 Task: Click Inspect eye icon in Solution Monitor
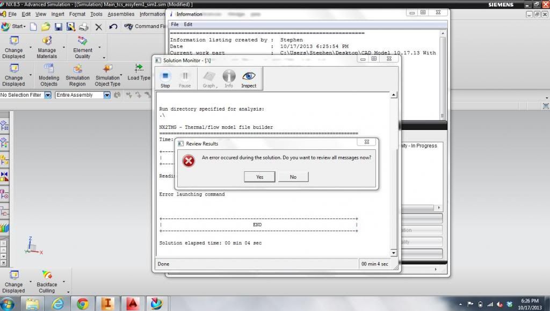(x=249, y=79)
